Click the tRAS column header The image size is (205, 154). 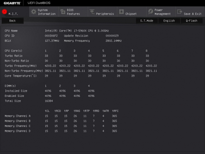click(x=77, y=111)
